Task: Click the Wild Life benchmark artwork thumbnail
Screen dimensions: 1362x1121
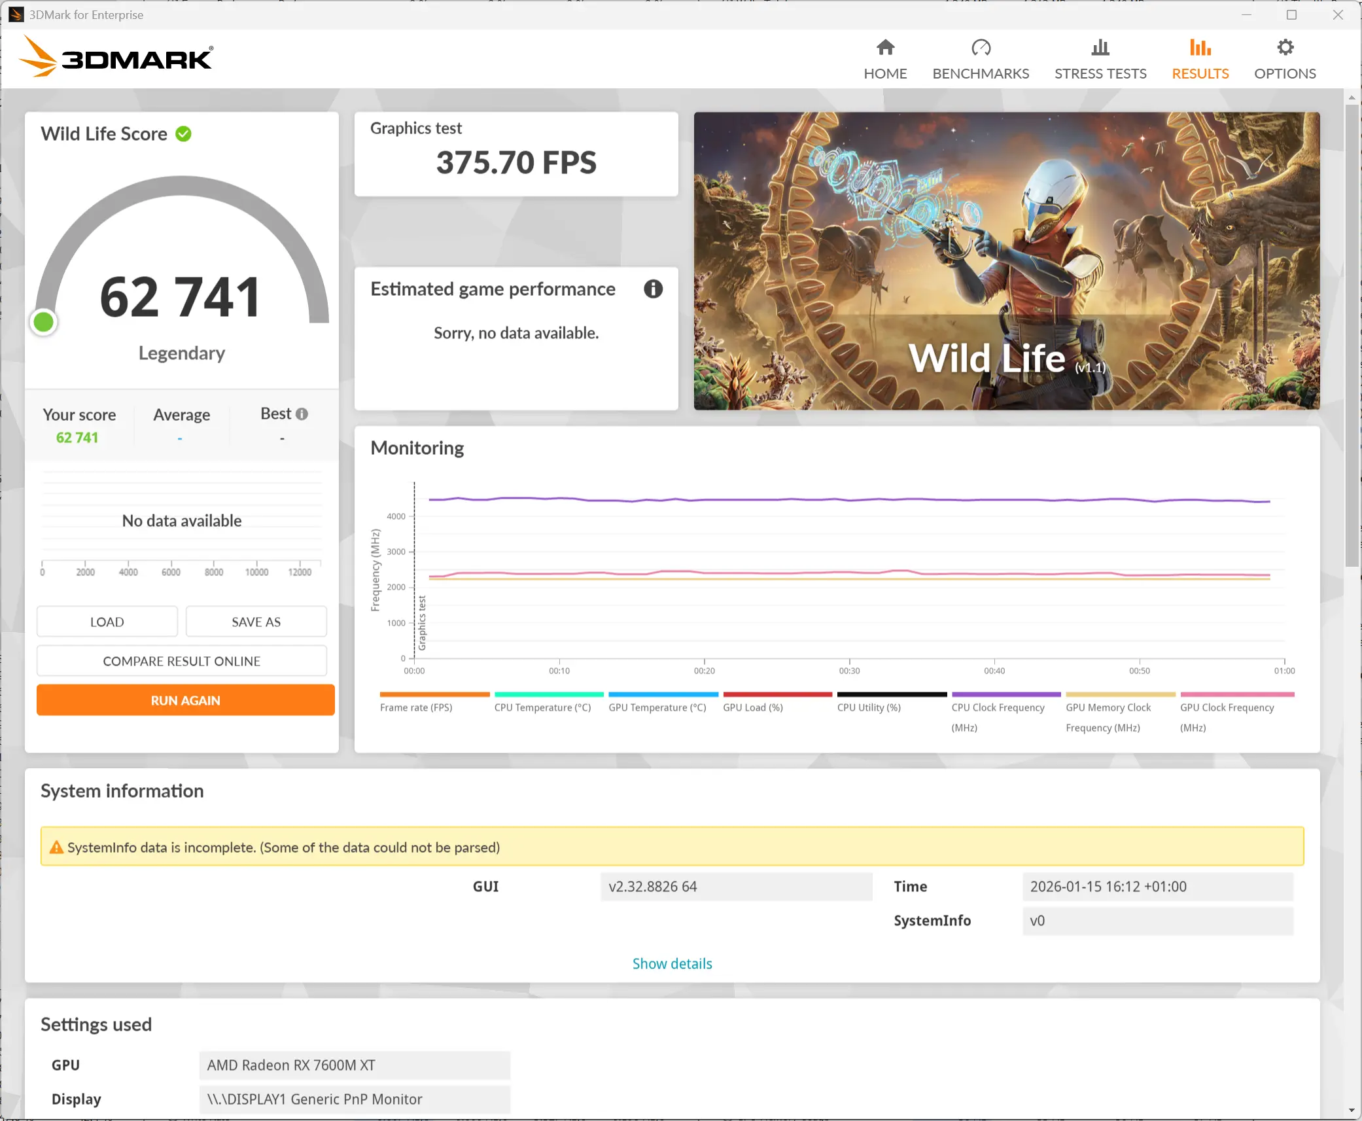Action: click(x=1006, y=260)
